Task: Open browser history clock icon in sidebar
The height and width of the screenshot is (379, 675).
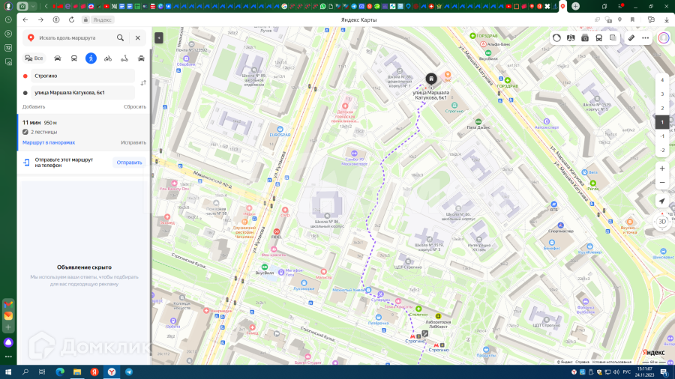Action: click(8, 19)
